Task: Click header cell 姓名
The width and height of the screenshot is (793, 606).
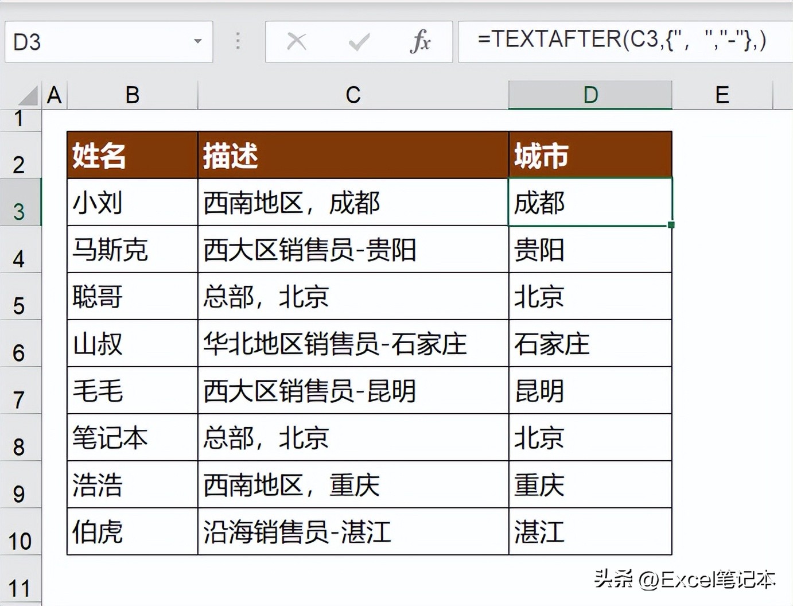Action: tap(133, 155)
